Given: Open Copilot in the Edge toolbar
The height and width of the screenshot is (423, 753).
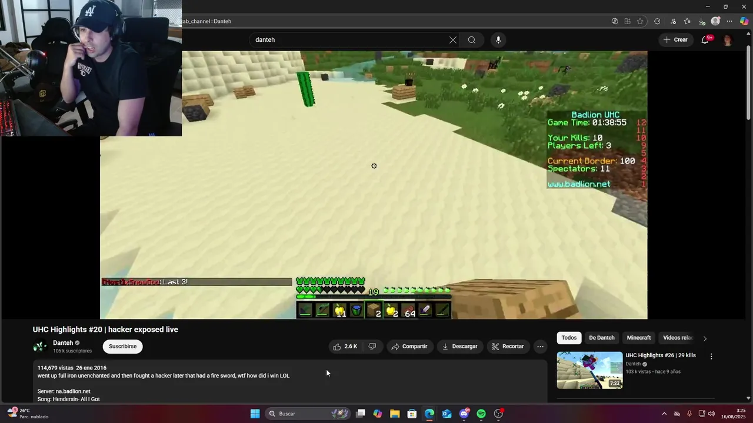Looking at the screenshot, I should point(745,21).
